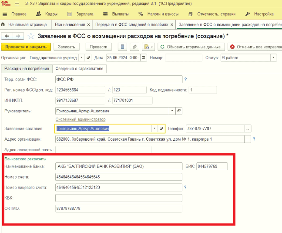The image size is (282, 233).
Task: Add document to favorites with star icon
Action: (x=31, y=36)
